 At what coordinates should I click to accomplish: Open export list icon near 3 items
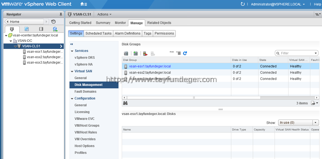[x=315, y=103]
